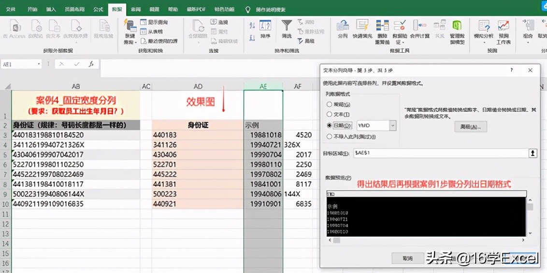
Task: Click the Filter funnel icon
Action: (287, 26)
